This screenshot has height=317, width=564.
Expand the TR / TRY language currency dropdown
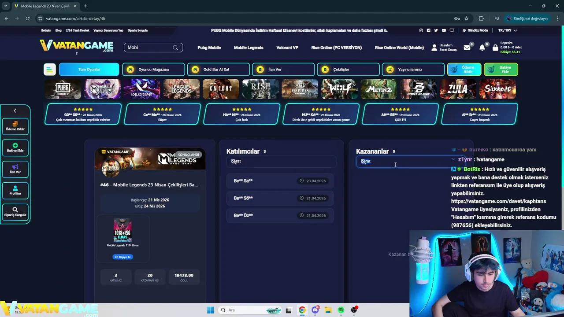click(x=507, y=30)
